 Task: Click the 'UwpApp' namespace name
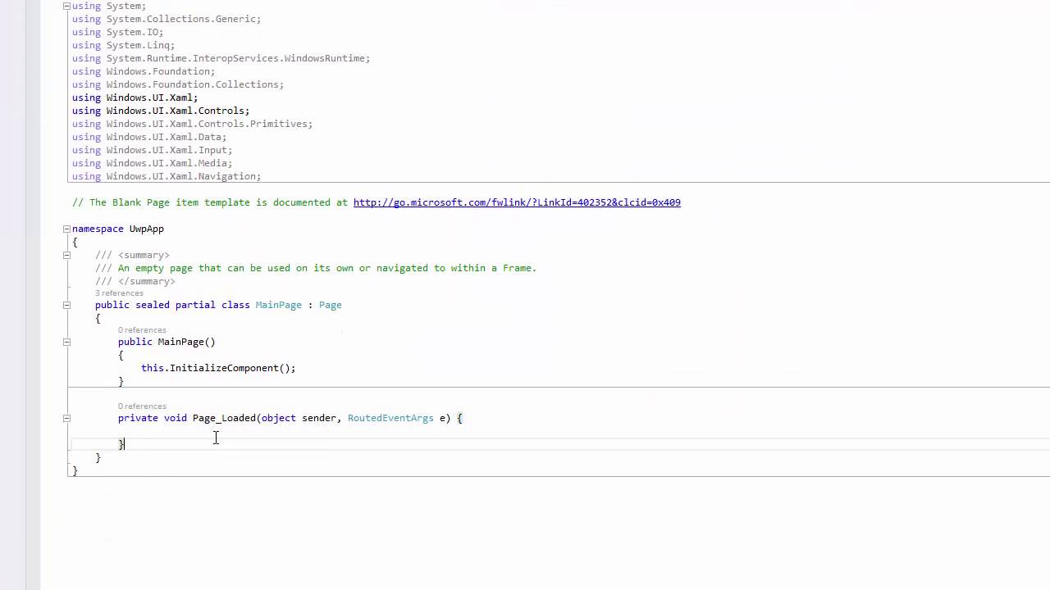coord(147,229)
